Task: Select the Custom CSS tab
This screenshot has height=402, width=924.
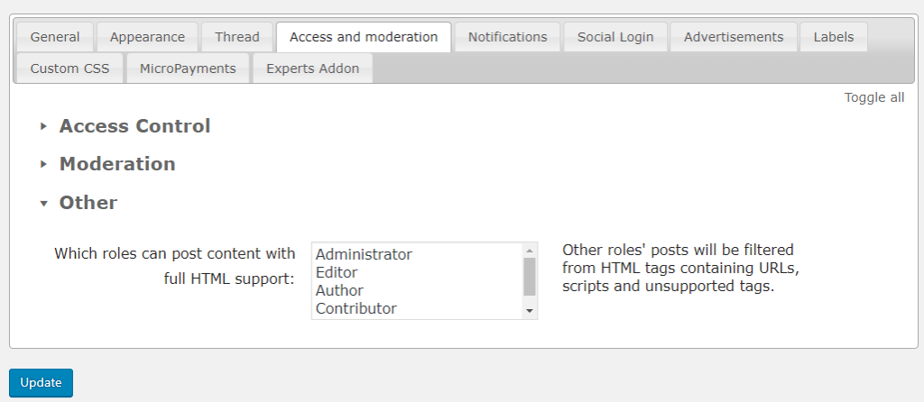Action: coord(69,69)
